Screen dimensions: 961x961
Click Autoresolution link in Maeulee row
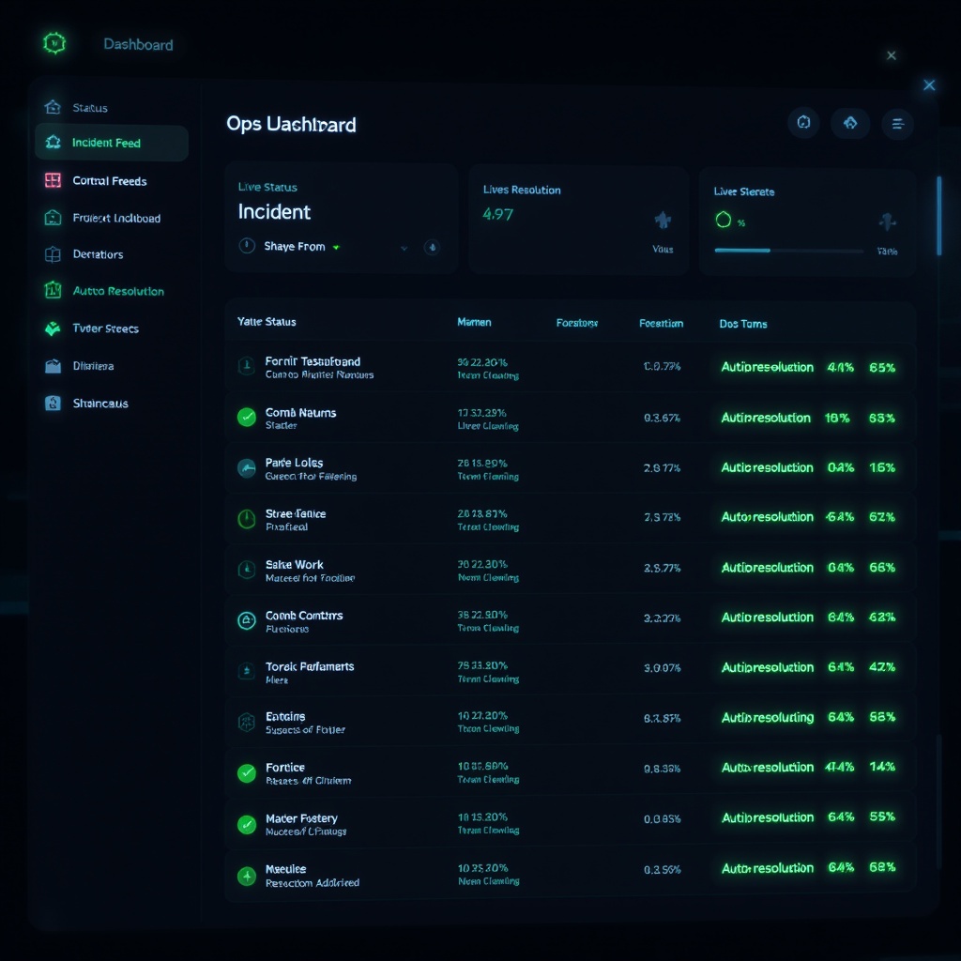tap(768, 868)
